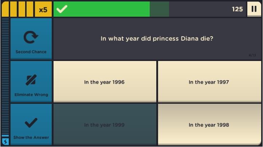Click the first yellow streak bar

coord(5,9)
